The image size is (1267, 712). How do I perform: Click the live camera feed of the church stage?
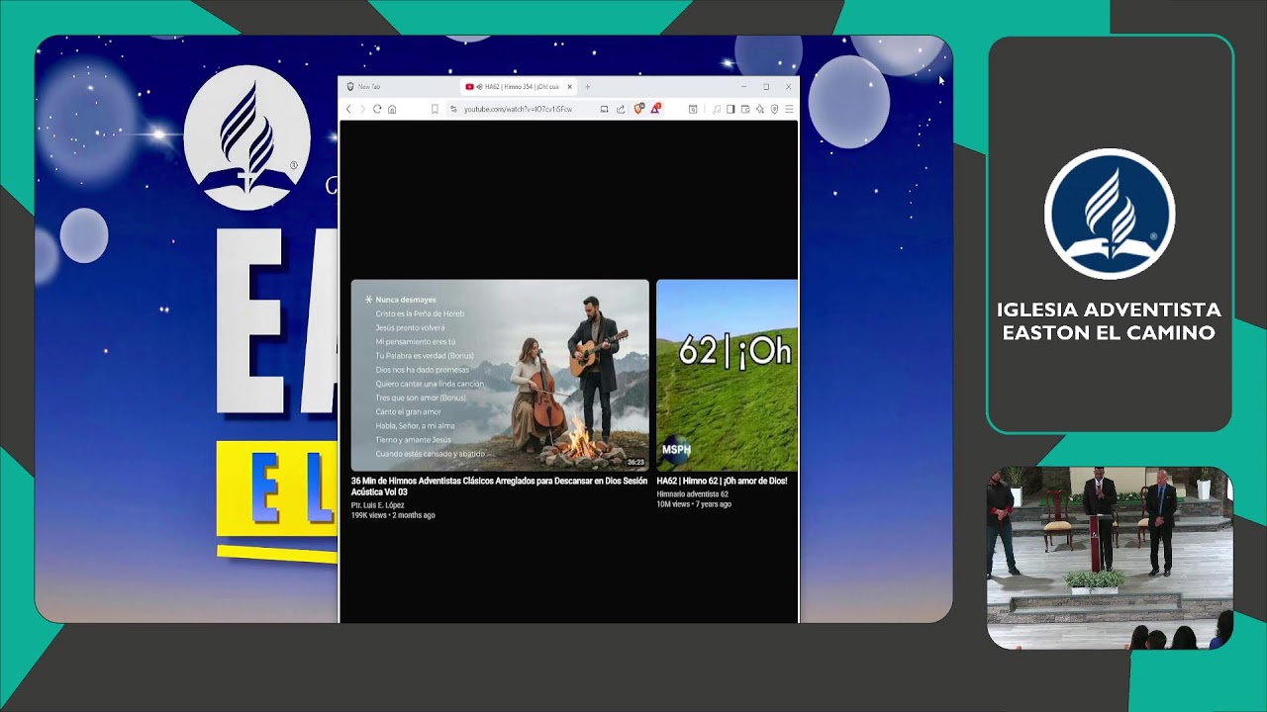point(1110,558)
